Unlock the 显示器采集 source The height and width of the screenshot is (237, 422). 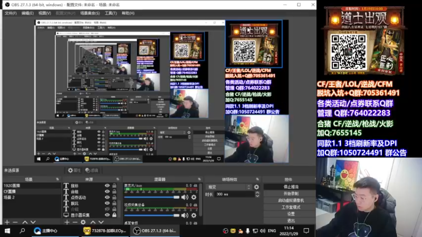click(114, 215)
